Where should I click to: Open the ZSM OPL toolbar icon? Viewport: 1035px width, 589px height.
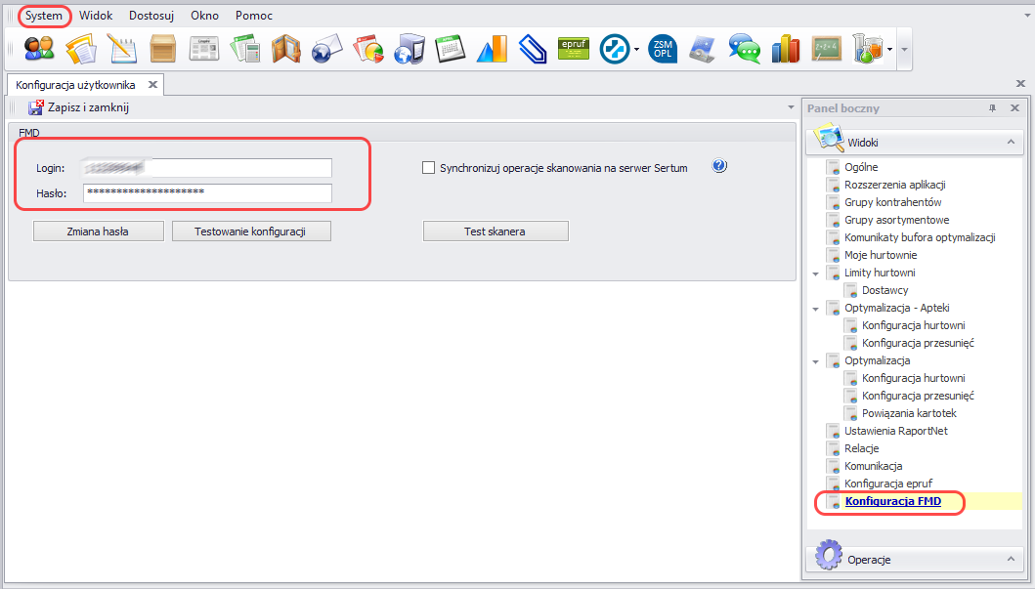coord(662,47)
